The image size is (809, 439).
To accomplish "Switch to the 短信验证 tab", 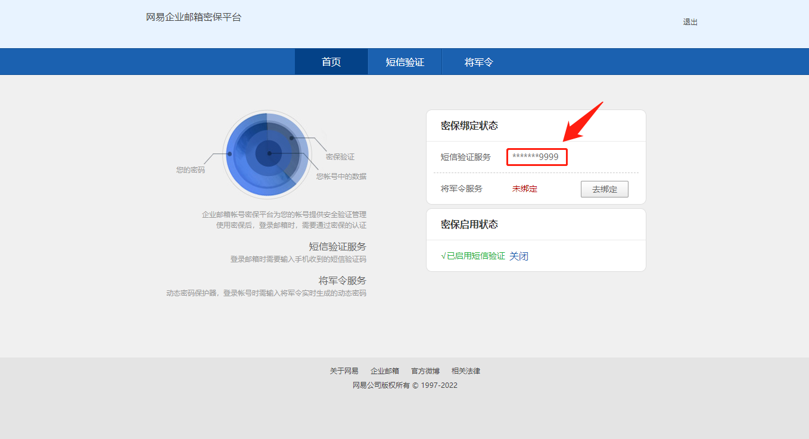I will click(405, 62).
